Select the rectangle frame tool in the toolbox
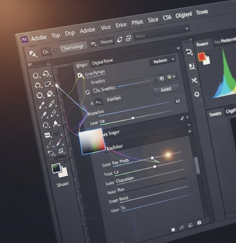 (48, 84)
